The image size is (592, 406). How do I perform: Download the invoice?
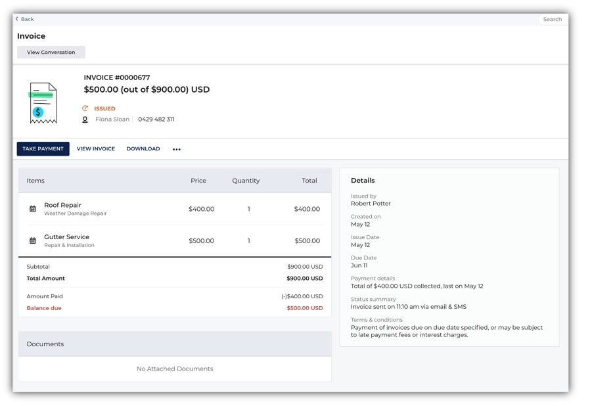(x=143, y=149)
